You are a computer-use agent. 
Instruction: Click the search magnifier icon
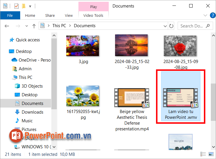pyautogui.click(x=208, y=26)
